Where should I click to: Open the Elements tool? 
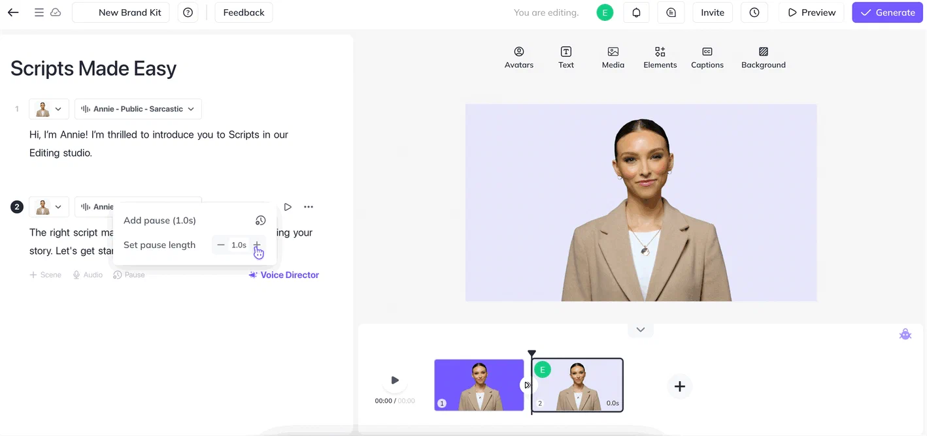[660, 57]
